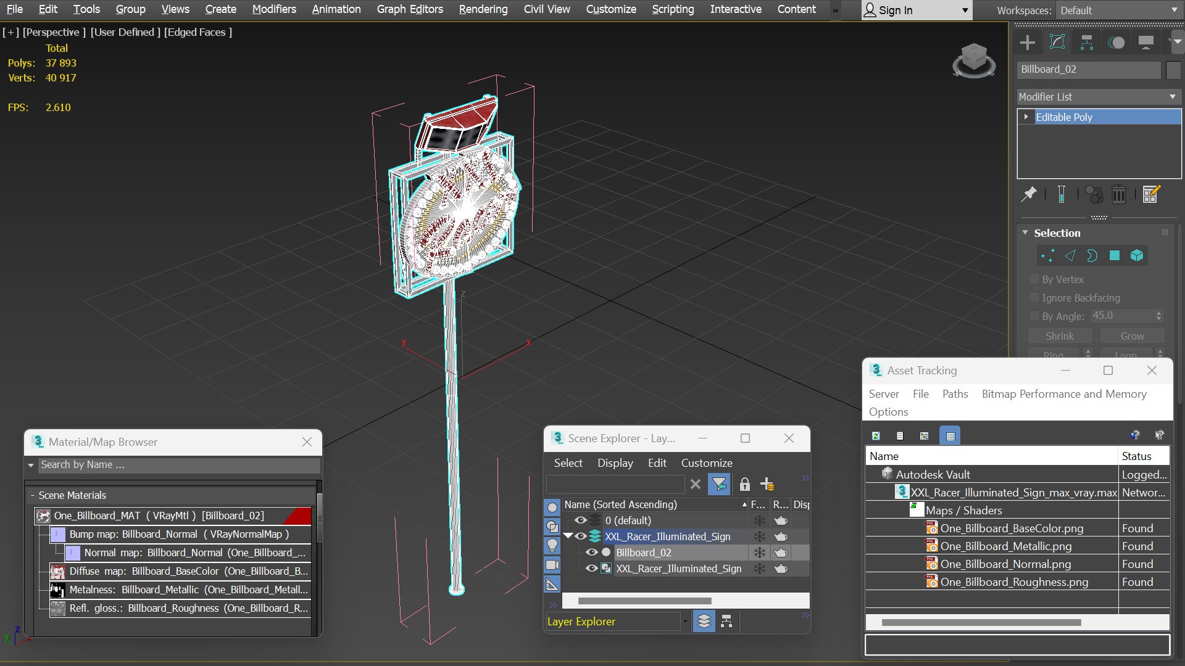Click the Search by Name field
1185x666 pixels.
pos(180,465)
